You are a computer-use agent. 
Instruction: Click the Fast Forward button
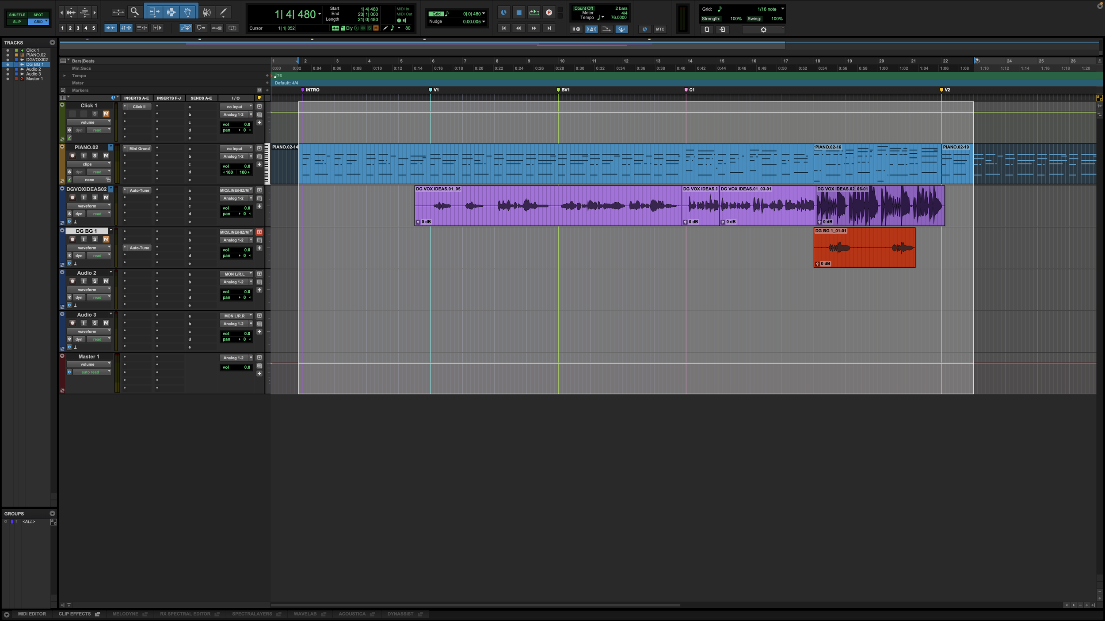click(x=533, y=28)
